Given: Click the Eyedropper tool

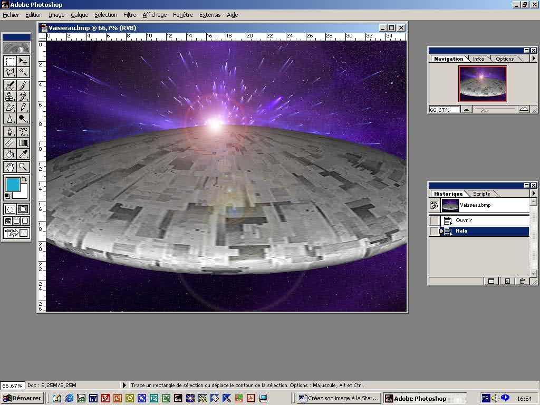Looking at the screenshot, I should click(23, 154).
